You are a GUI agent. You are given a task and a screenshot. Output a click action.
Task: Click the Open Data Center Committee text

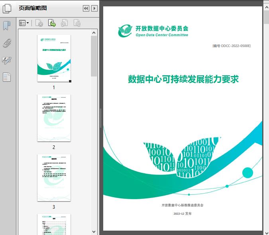[162, 35]
